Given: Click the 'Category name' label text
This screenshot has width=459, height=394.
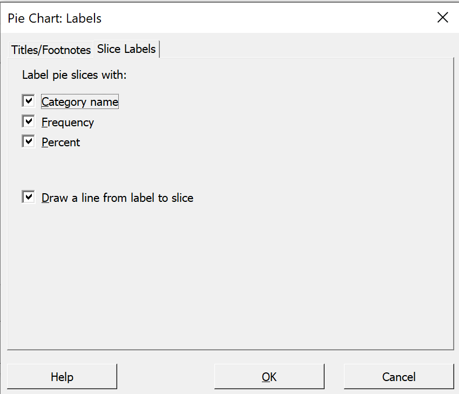Looking at the screenshot, I should coord(80,102).
